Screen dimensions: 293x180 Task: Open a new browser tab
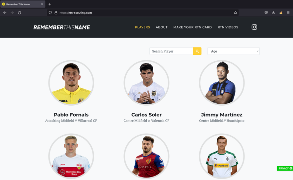pyautogui.click(x=50, y=4)
